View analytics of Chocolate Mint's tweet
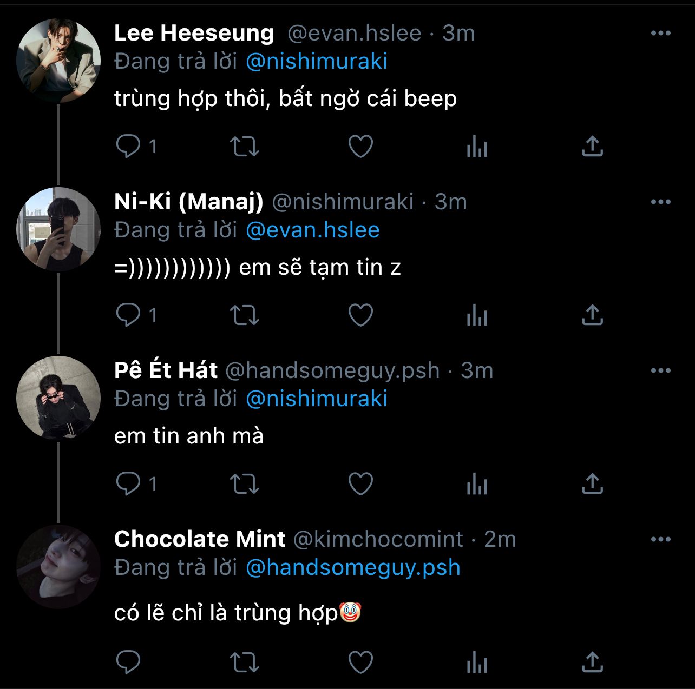 [477, 662]
